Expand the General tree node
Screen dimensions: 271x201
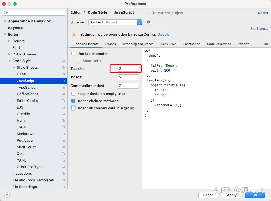tap(9, 41)
